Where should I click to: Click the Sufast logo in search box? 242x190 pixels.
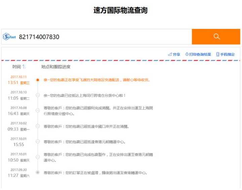click(10, 37)
